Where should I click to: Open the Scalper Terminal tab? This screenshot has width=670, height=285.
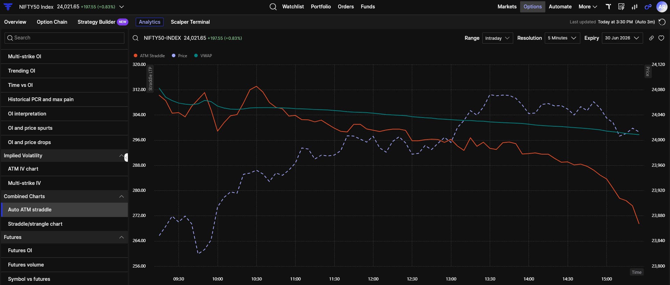[x=190, y=22]
